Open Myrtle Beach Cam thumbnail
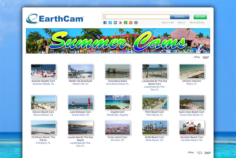 [x=155, y=127]
